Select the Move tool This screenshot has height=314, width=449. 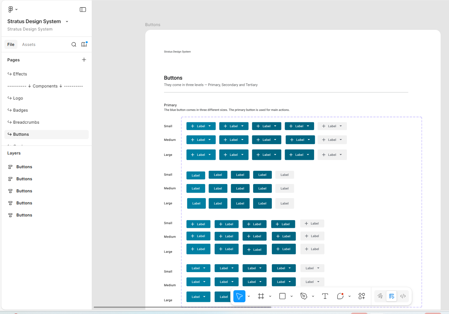(239, 296)
